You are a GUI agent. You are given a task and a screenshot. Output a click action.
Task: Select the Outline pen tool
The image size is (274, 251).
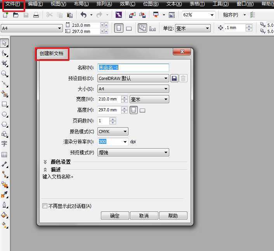5,205
